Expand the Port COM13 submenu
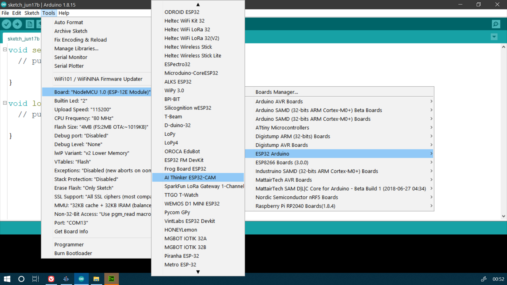Screen dimensions: 507x285 coord(97,223)
